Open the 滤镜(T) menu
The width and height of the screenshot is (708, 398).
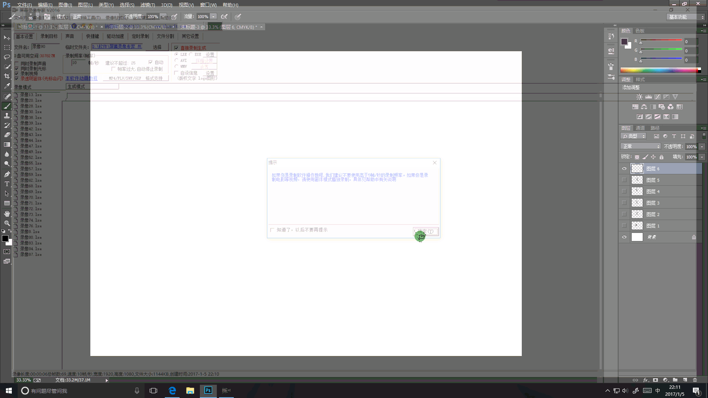click(x=147, y=5)
